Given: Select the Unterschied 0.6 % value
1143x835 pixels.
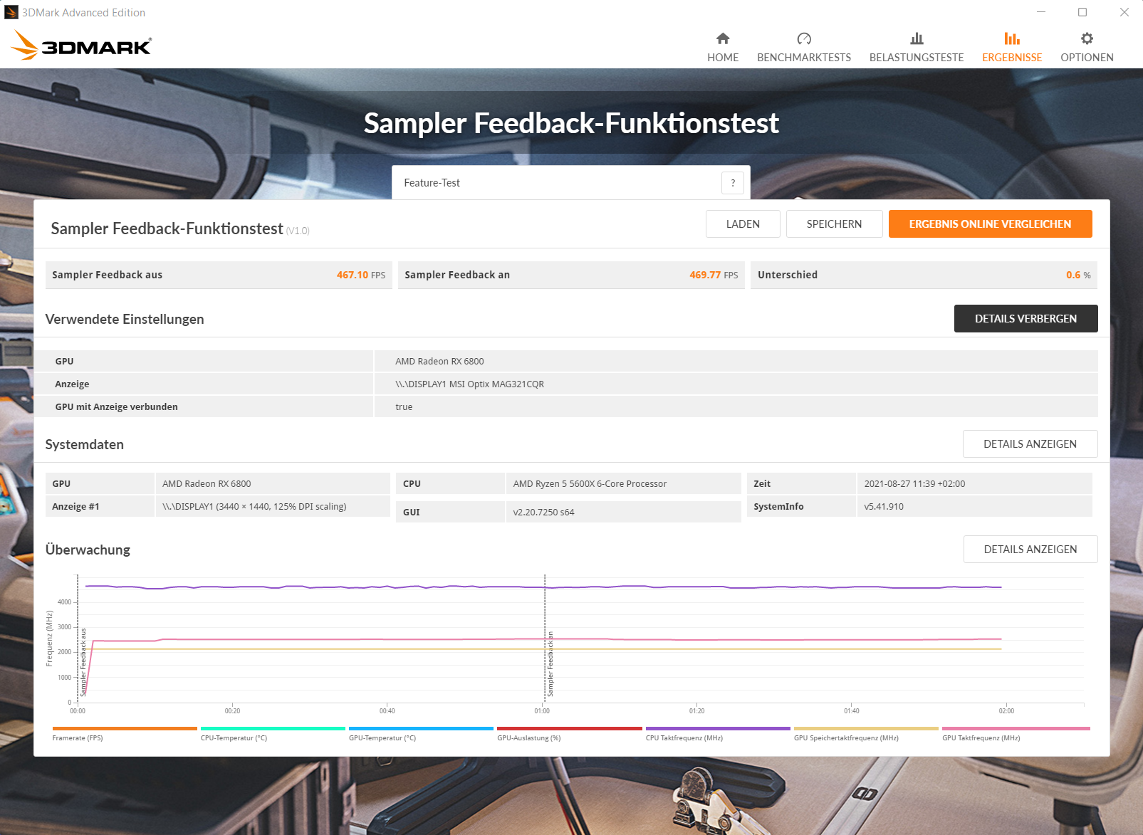Looking at the screenshot, I should [1078, 275].
